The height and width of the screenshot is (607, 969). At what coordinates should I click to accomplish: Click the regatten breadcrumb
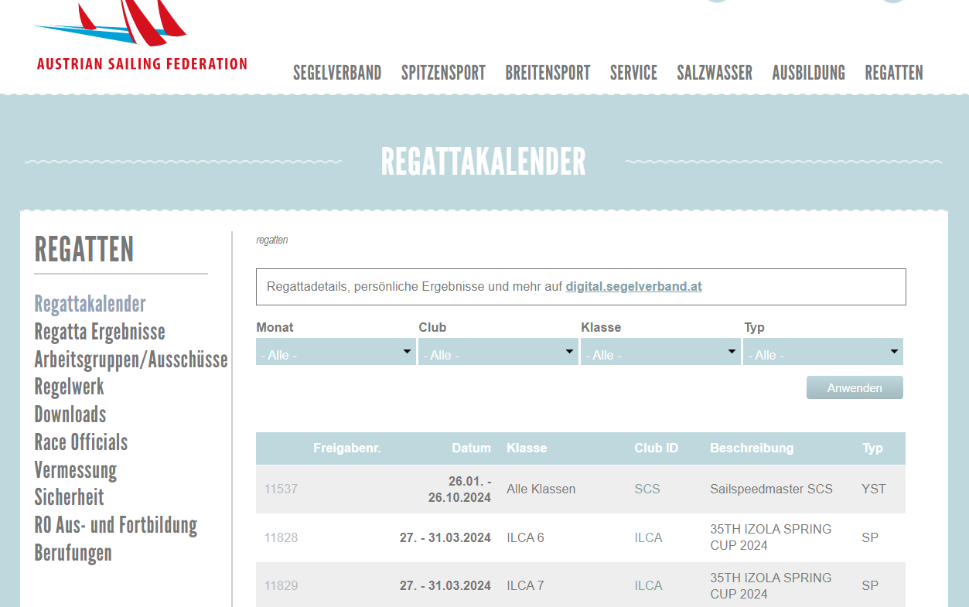click(x=272, y=240)
